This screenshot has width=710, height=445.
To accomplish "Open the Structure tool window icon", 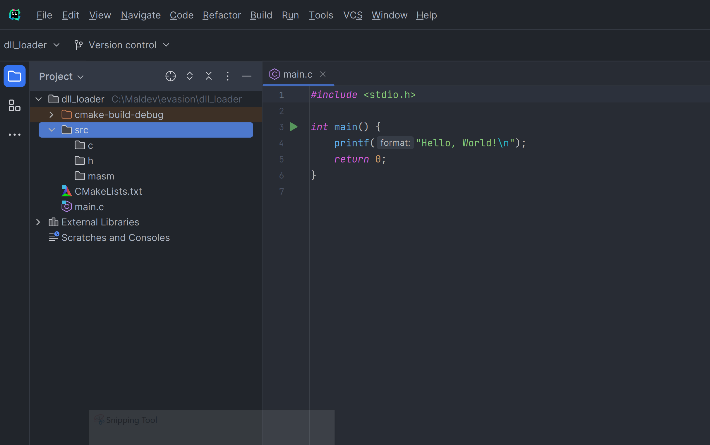I will click(x=14, y=105).
